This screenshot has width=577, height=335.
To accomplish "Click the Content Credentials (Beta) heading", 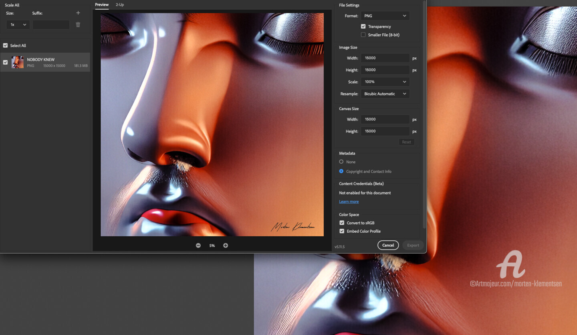I will 361,184.
